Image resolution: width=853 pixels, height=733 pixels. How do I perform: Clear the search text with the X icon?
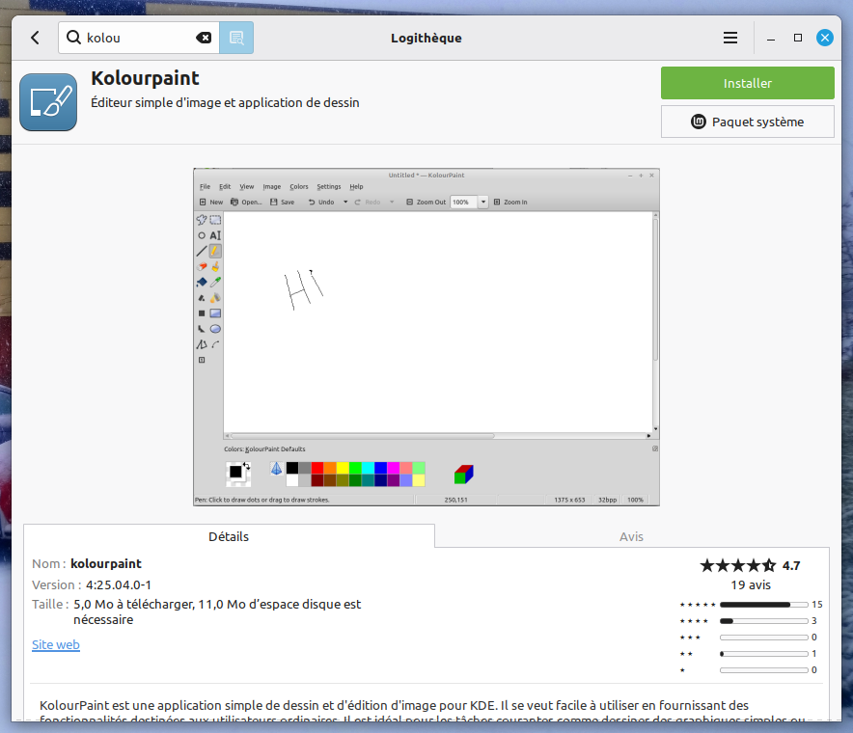pyautogui.click(x=204, y=38)
